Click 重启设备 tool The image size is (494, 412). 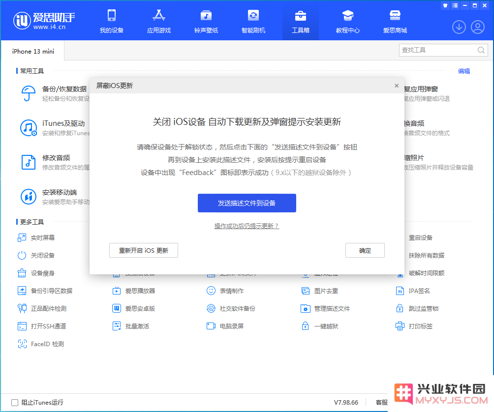coord(420,237)
